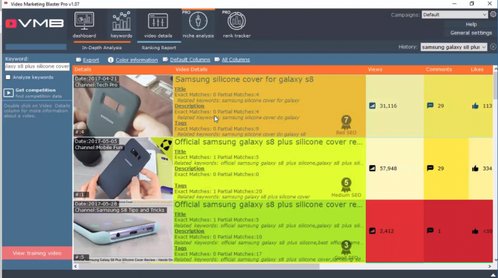Click horizontal scrollbar left arrow
Viewport: 498px width, 278px height.
76,266
